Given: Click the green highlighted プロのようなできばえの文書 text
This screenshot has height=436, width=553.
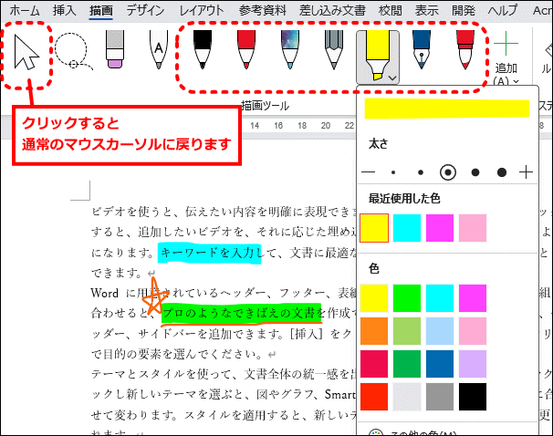Looking at the screenshot, I should [242, 313].
